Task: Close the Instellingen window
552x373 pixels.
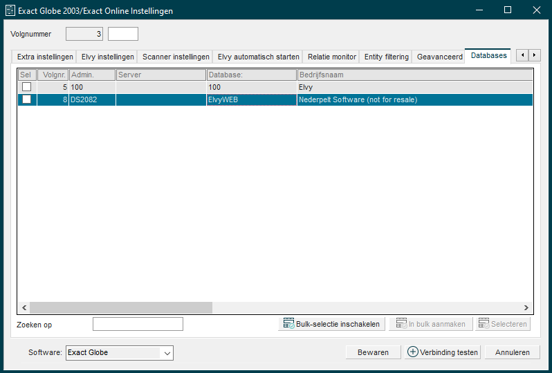Action: click(x=537, y=10)
